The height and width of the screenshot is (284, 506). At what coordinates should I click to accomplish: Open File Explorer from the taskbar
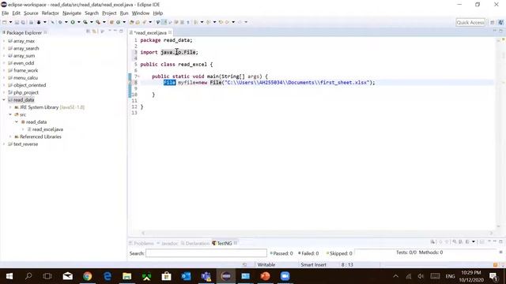[x=126, y=276]
